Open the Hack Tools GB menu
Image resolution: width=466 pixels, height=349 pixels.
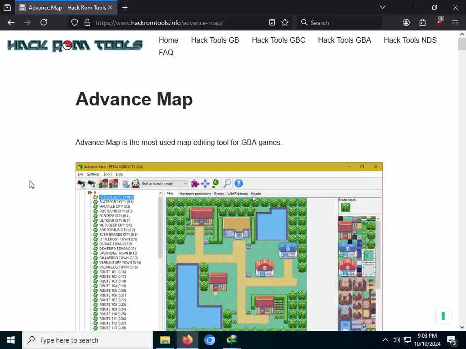click(x=215, y=40)
